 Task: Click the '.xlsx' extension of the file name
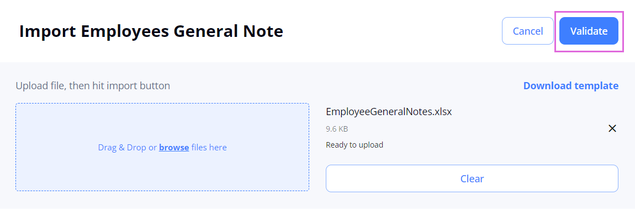point(441,112)
